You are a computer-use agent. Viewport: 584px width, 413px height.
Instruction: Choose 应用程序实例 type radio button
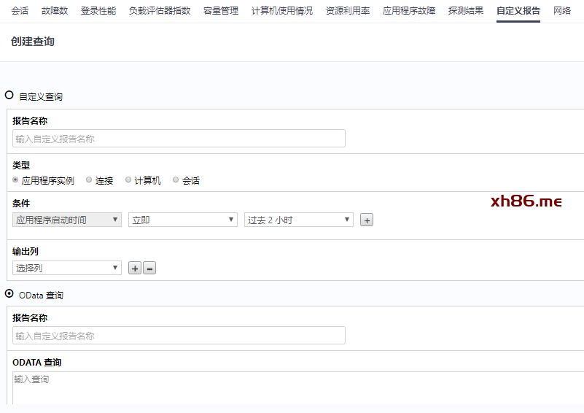point(16,180)
